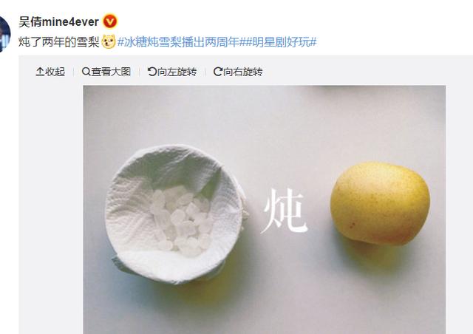Click the clockwise rotate-right arrow icon

217,72
